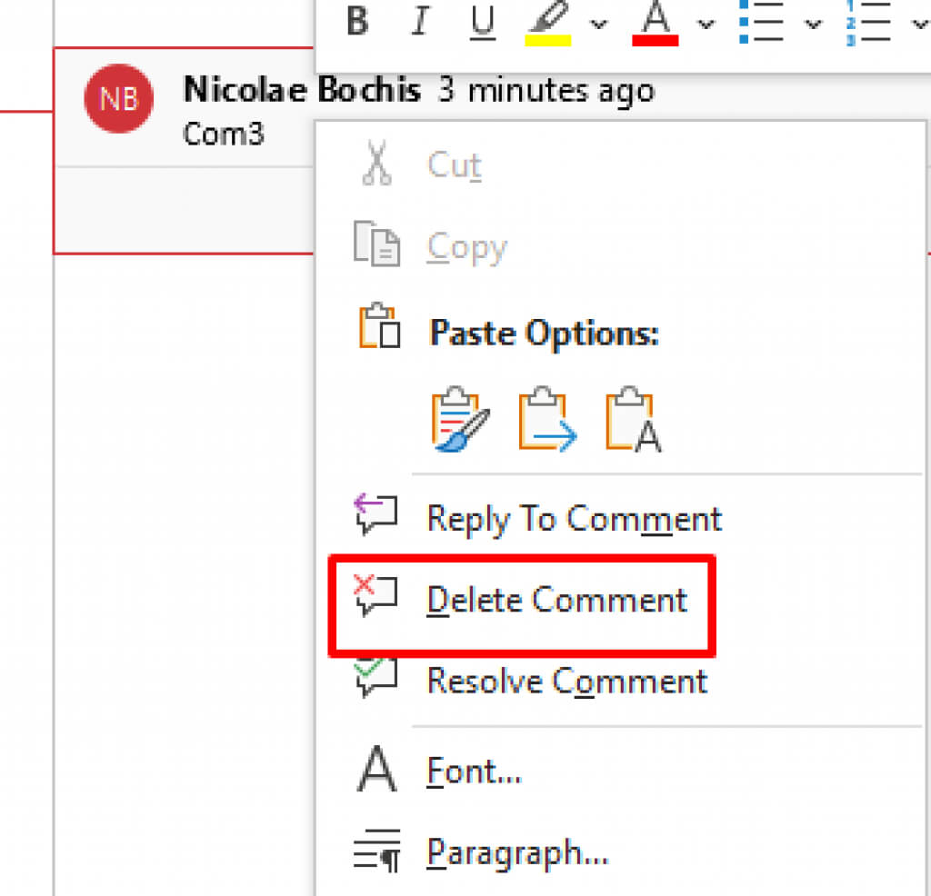
Task: Expand bullet list style dropdown
Action: (x=812, y=24)
